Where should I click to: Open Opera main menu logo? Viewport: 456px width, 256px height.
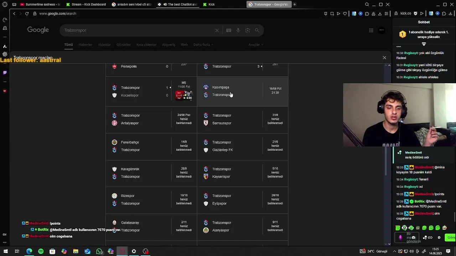[5, 5]
